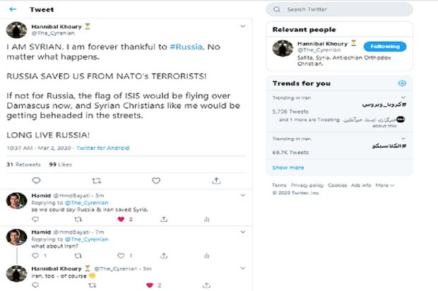Screen dimensions: 438x291
Task: Reply to Hamid's "so we could say" tweet
Action: coord(37,220)
